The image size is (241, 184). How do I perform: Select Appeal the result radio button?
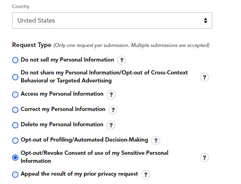coord(15,175)
